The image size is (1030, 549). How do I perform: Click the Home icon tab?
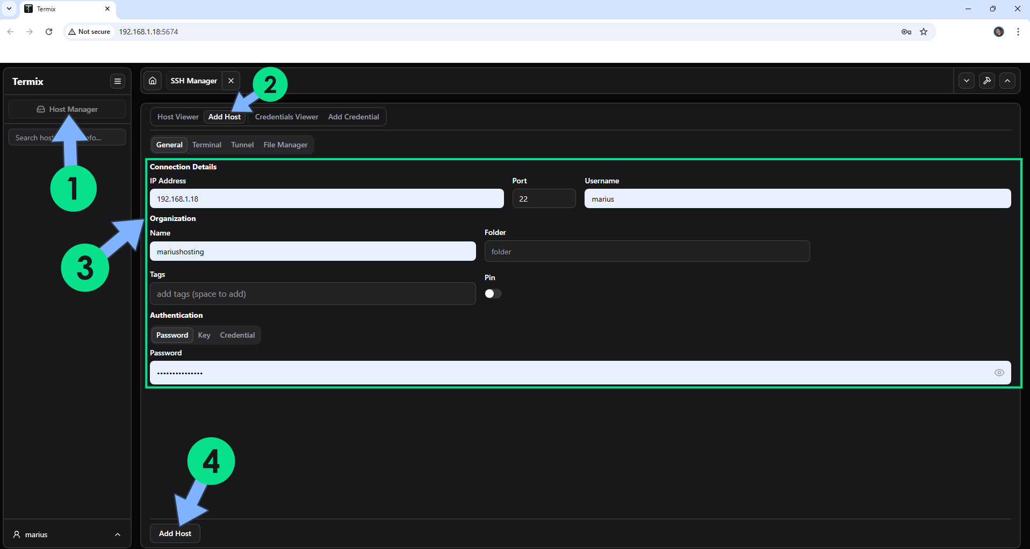coord(153,81)
